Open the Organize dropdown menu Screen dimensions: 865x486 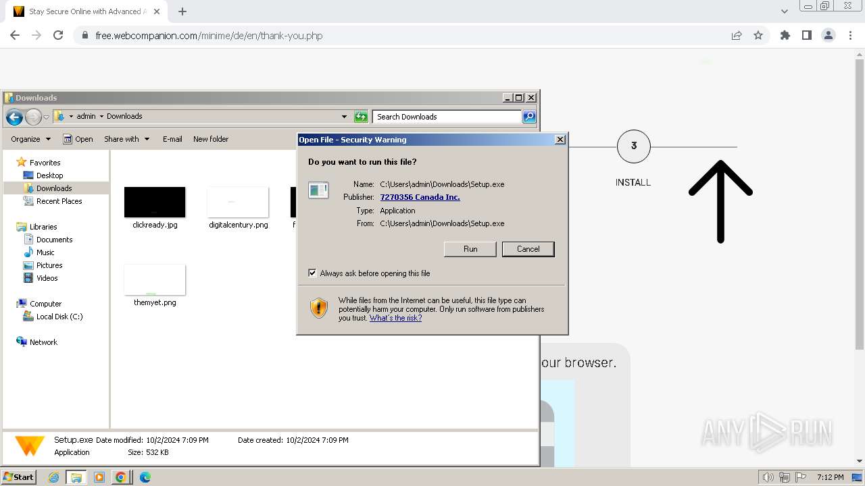(x=30, y=139)
